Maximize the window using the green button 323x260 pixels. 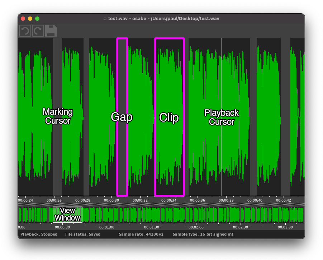[x=37, y=19]
